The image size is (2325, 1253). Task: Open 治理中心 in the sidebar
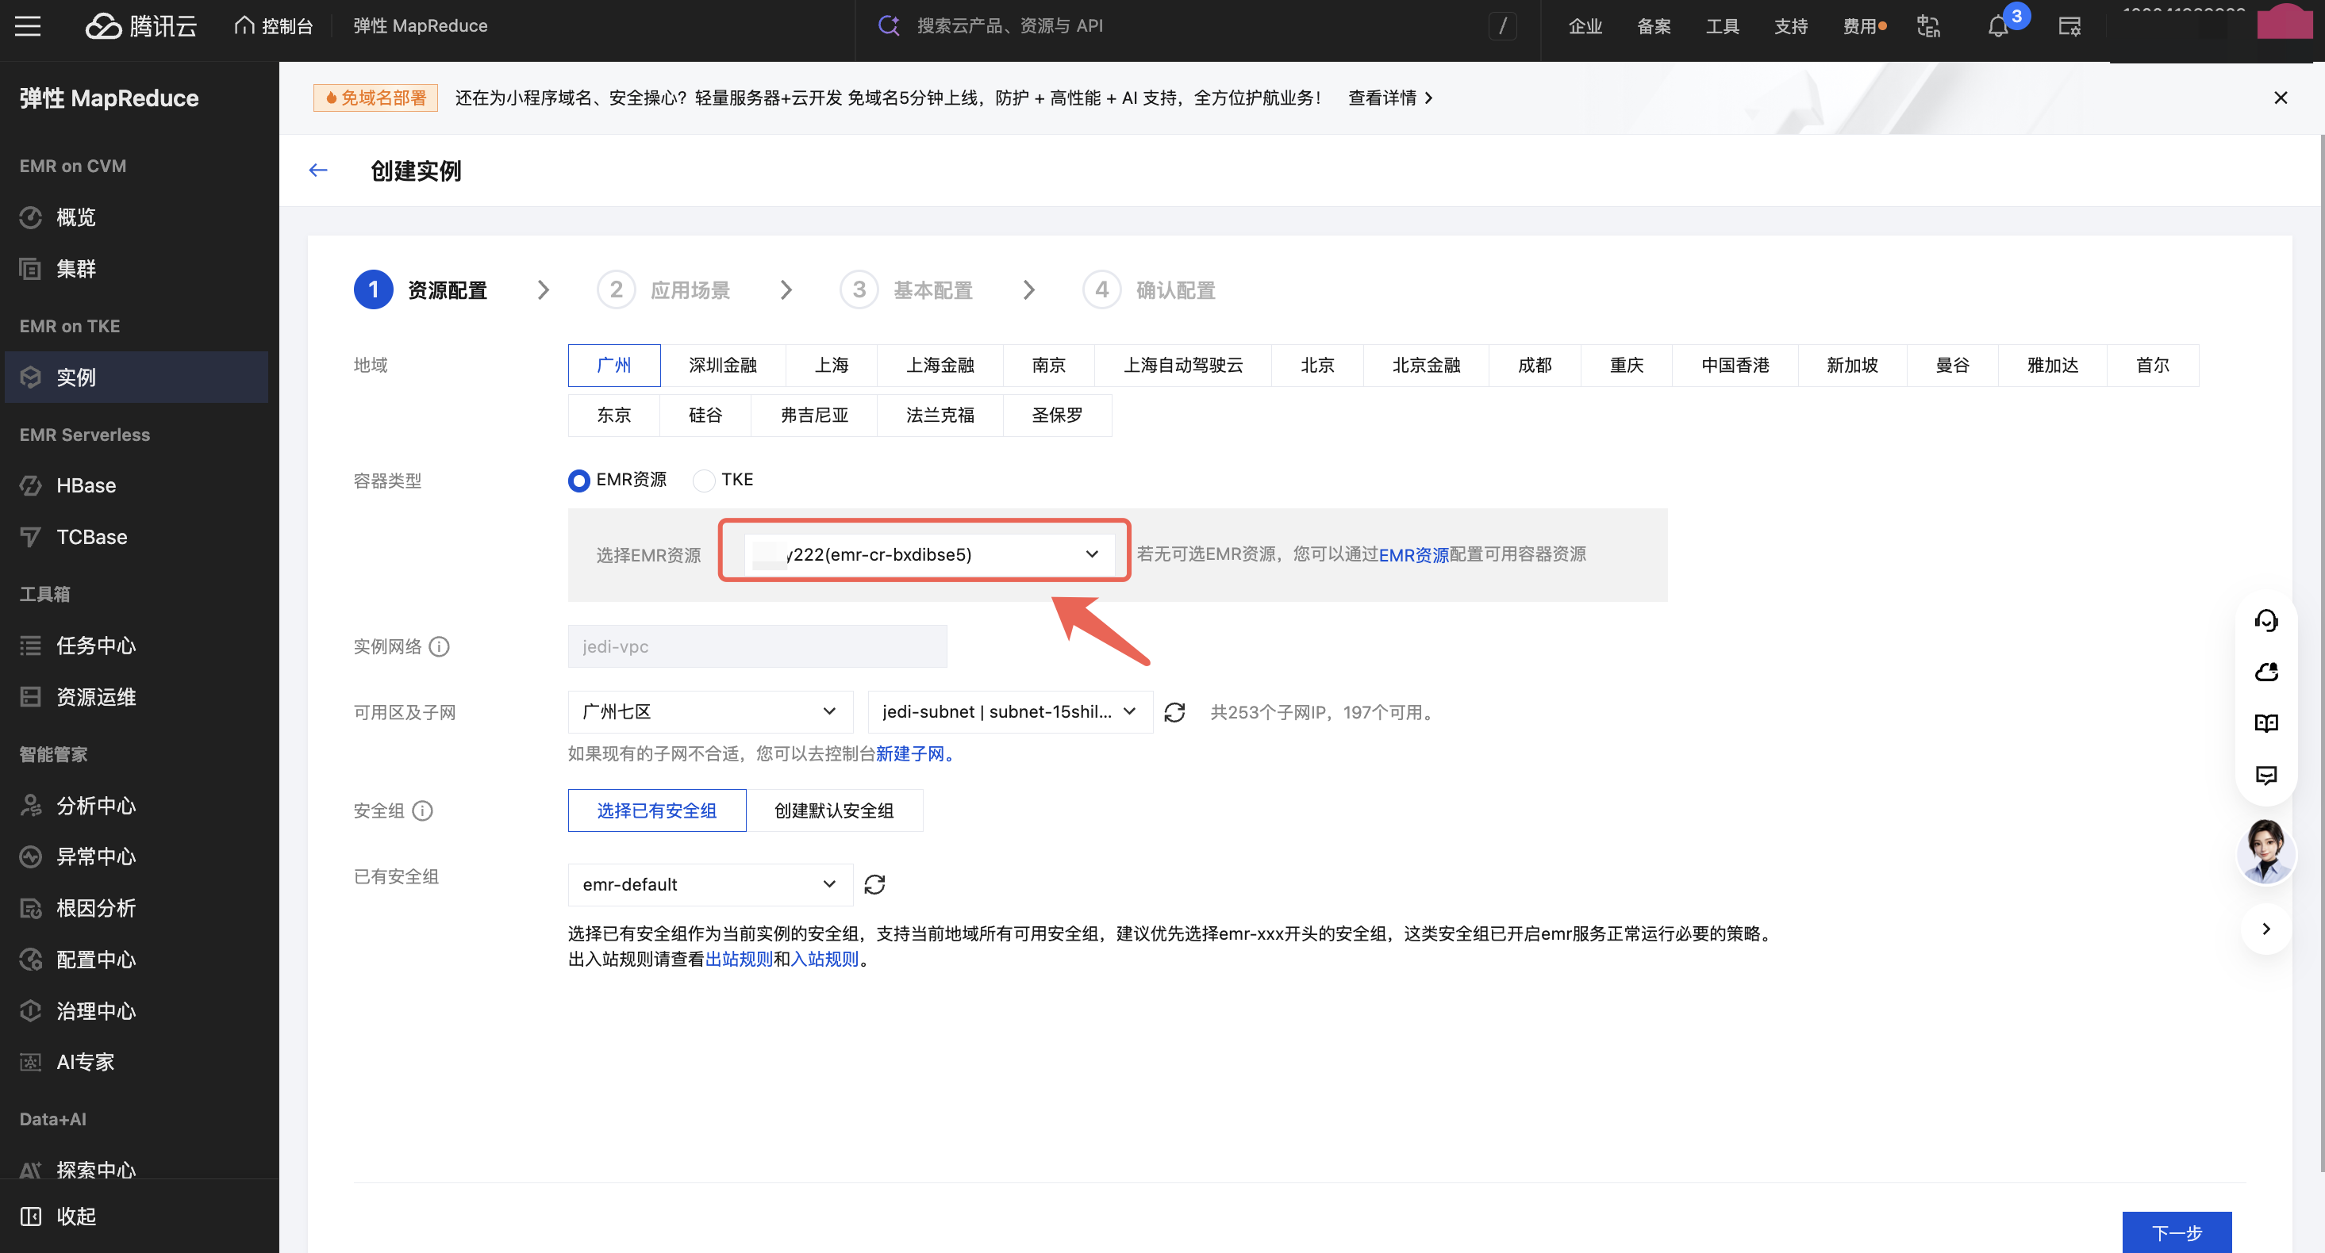tap(136, 1010)
